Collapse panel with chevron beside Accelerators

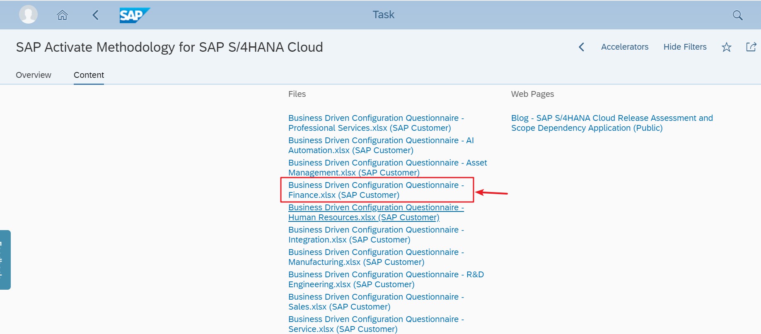tap(582, 47)
